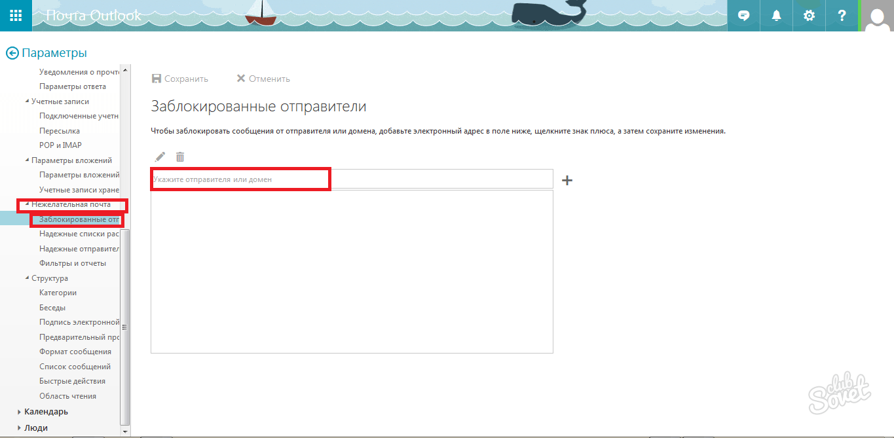Expand the Люди section
The image size is (894, 438).
click(x=19, y=428)
